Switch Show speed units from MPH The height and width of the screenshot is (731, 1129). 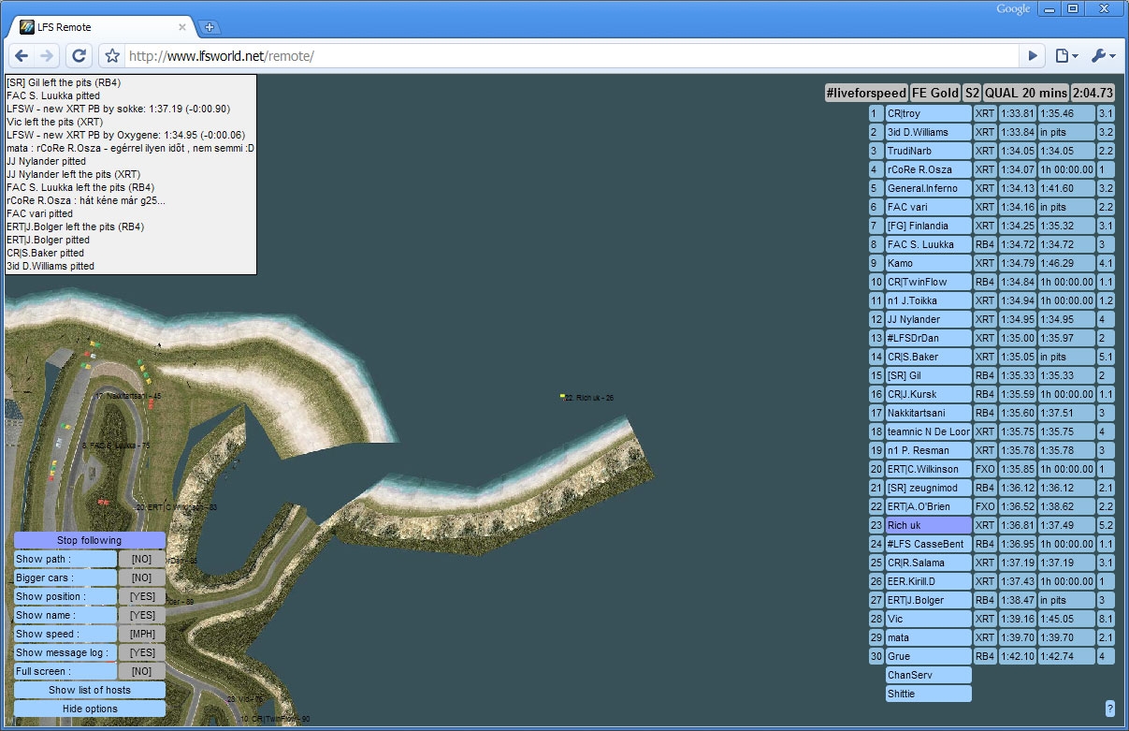(x=141, y=634)
